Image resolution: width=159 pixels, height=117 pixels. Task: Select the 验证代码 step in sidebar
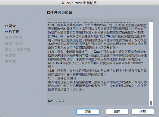click(16, 38)
